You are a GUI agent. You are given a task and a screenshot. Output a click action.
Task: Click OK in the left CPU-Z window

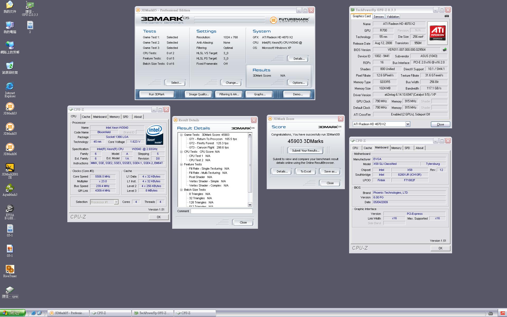click(159, 217)
